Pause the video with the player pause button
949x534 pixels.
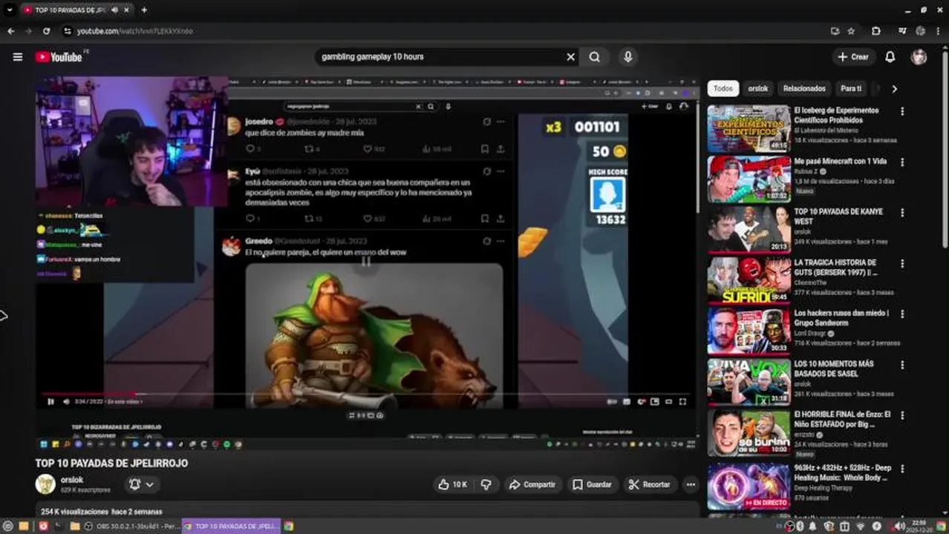tap(50, 402)
